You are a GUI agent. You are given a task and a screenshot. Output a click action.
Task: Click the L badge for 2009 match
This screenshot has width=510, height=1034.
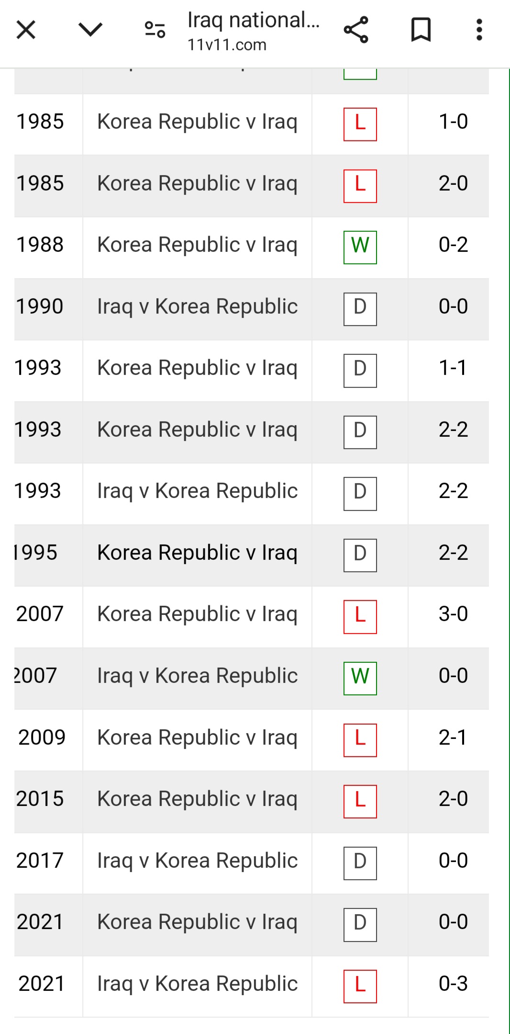(360, 740)
